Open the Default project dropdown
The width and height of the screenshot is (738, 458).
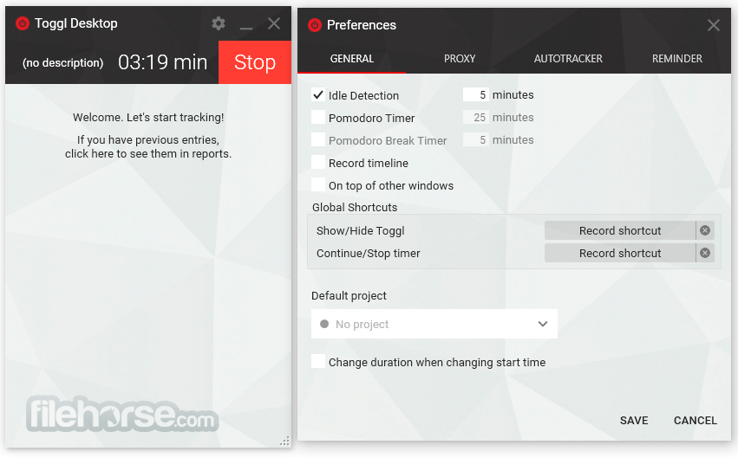point(434,324)
